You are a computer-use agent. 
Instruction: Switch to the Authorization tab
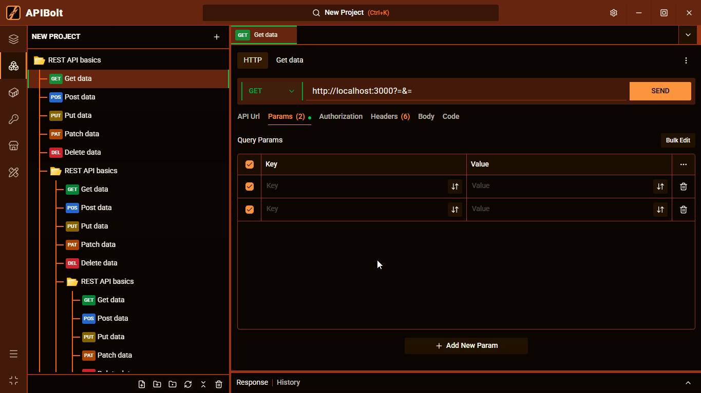[x=341, y=116]
